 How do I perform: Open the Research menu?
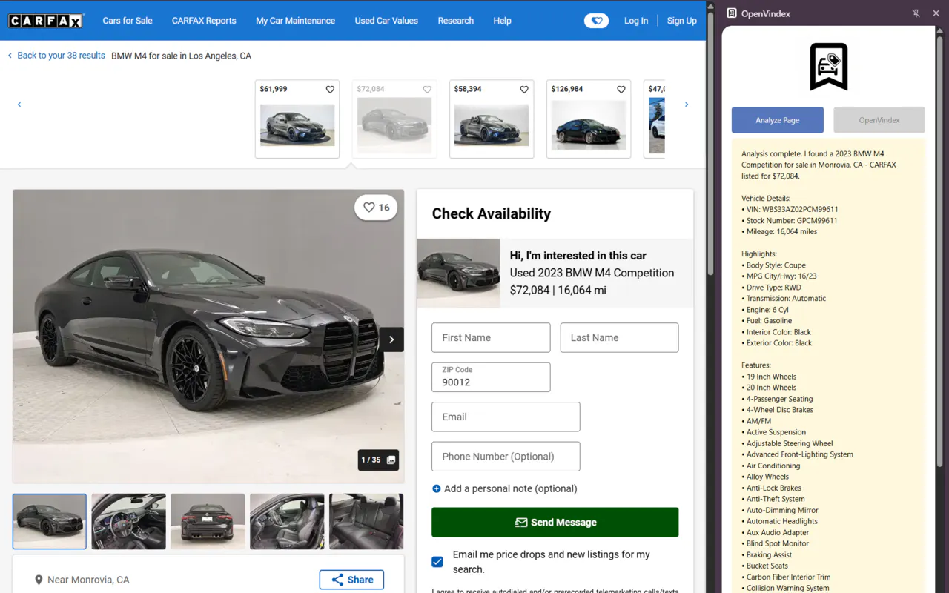tap(456, 21)
